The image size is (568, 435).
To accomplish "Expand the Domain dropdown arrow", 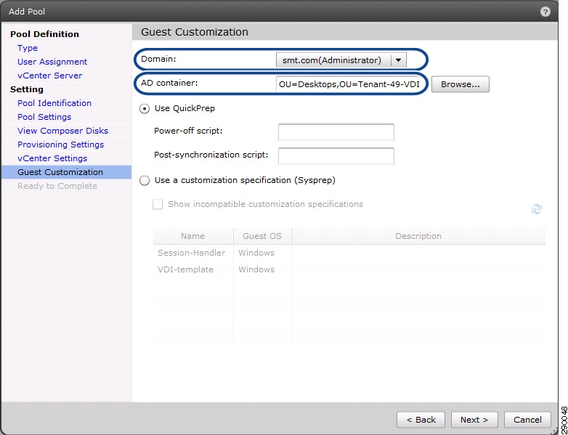I will tap(398, 60).
